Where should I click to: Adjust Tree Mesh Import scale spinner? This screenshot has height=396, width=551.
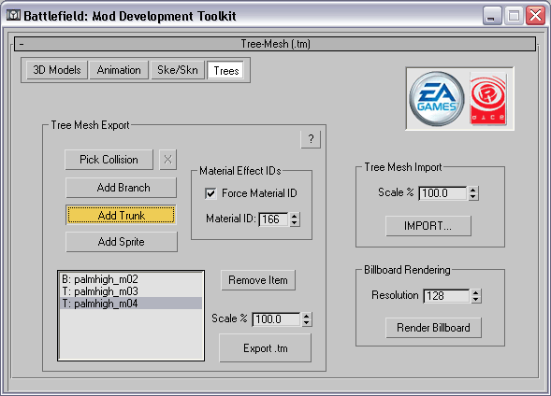click(473, 193)
